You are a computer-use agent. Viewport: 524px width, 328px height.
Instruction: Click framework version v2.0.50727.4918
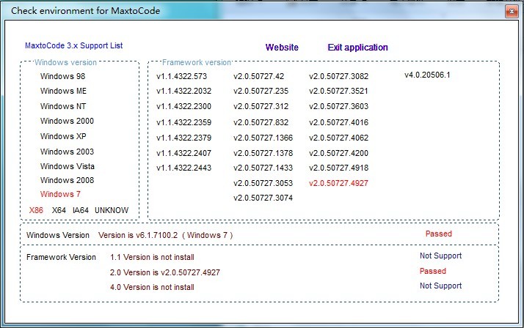click(338, 168)
